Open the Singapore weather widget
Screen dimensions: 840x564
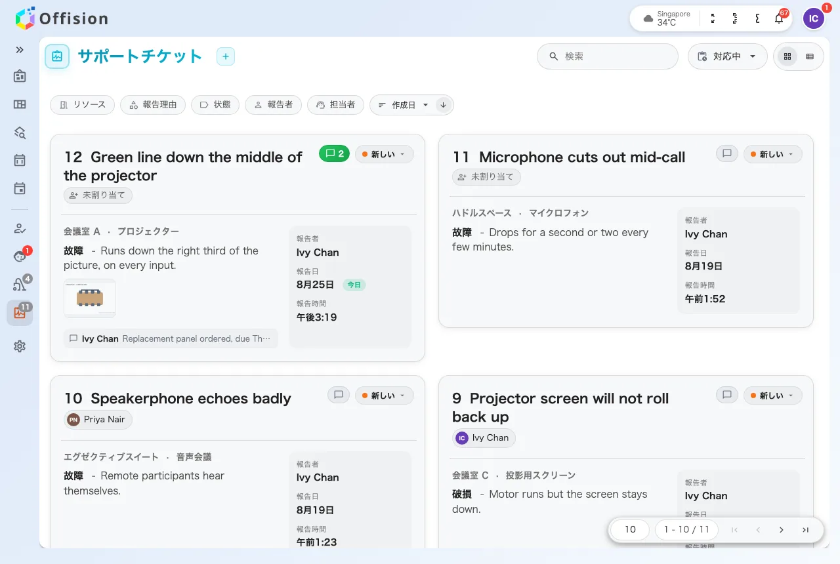667,18
